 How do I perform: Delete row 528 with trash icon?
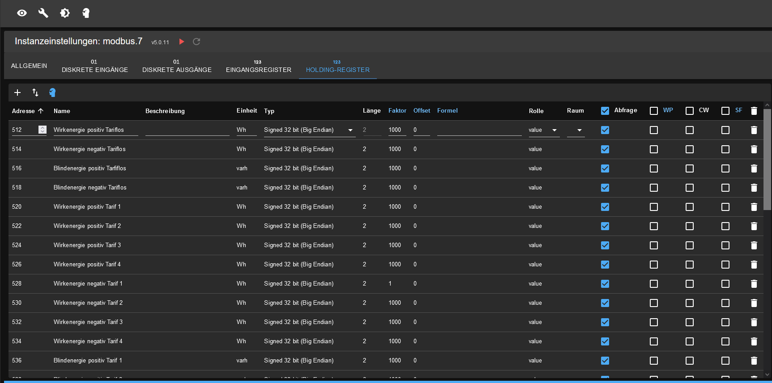(754, 284)
